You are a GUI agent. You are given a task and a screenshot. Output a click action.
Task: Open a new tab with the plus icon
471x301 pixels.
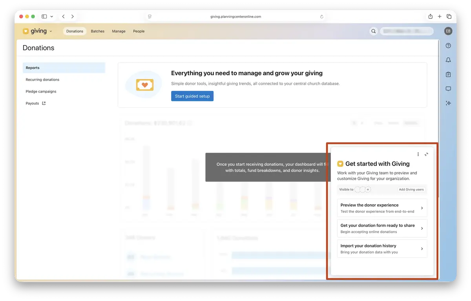pos(440,16)
